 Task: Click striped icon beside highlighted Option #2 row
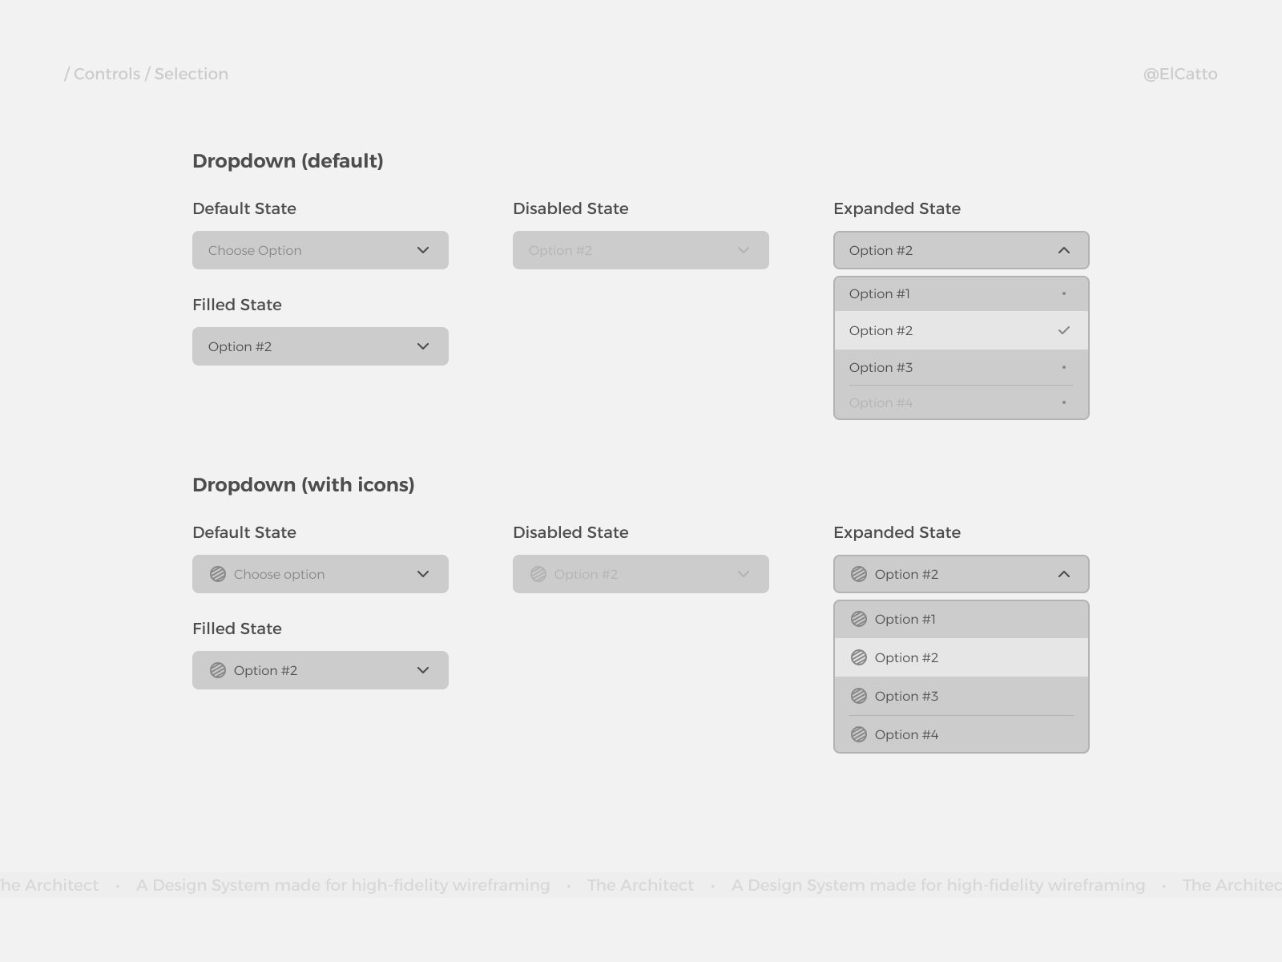tap(859, 657)
